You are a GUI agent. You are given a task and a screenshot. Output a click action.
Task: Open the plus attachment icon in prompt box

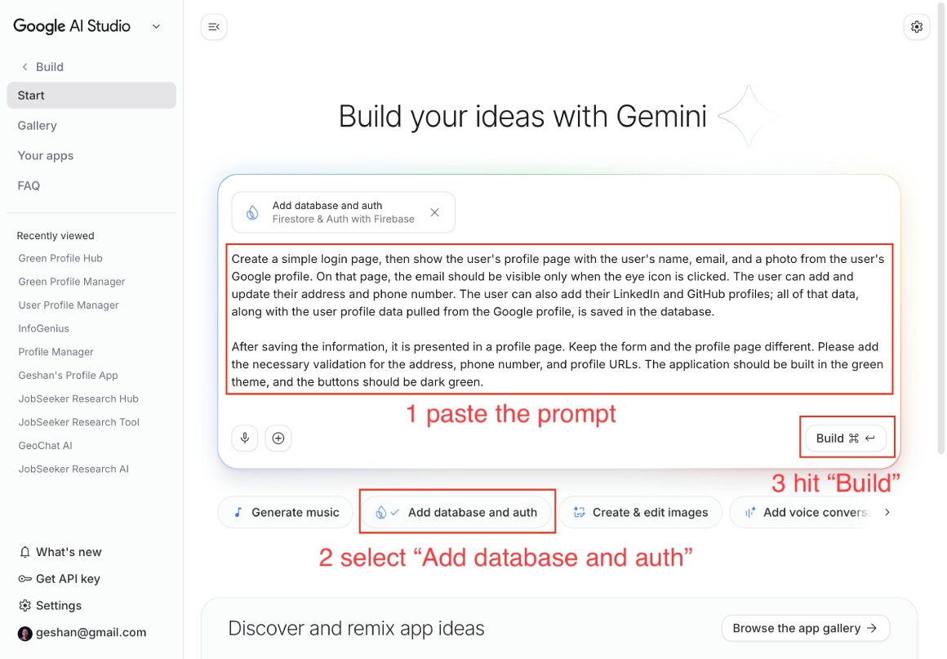(278, 438)
